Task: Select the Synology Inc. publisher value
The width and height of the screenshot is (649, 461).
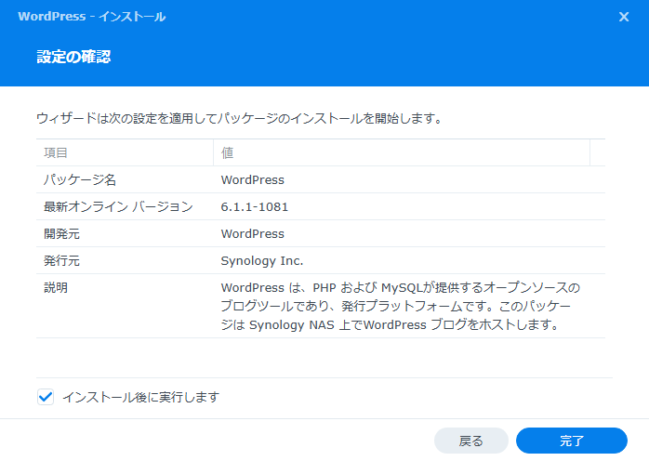Action: point(261,261)
